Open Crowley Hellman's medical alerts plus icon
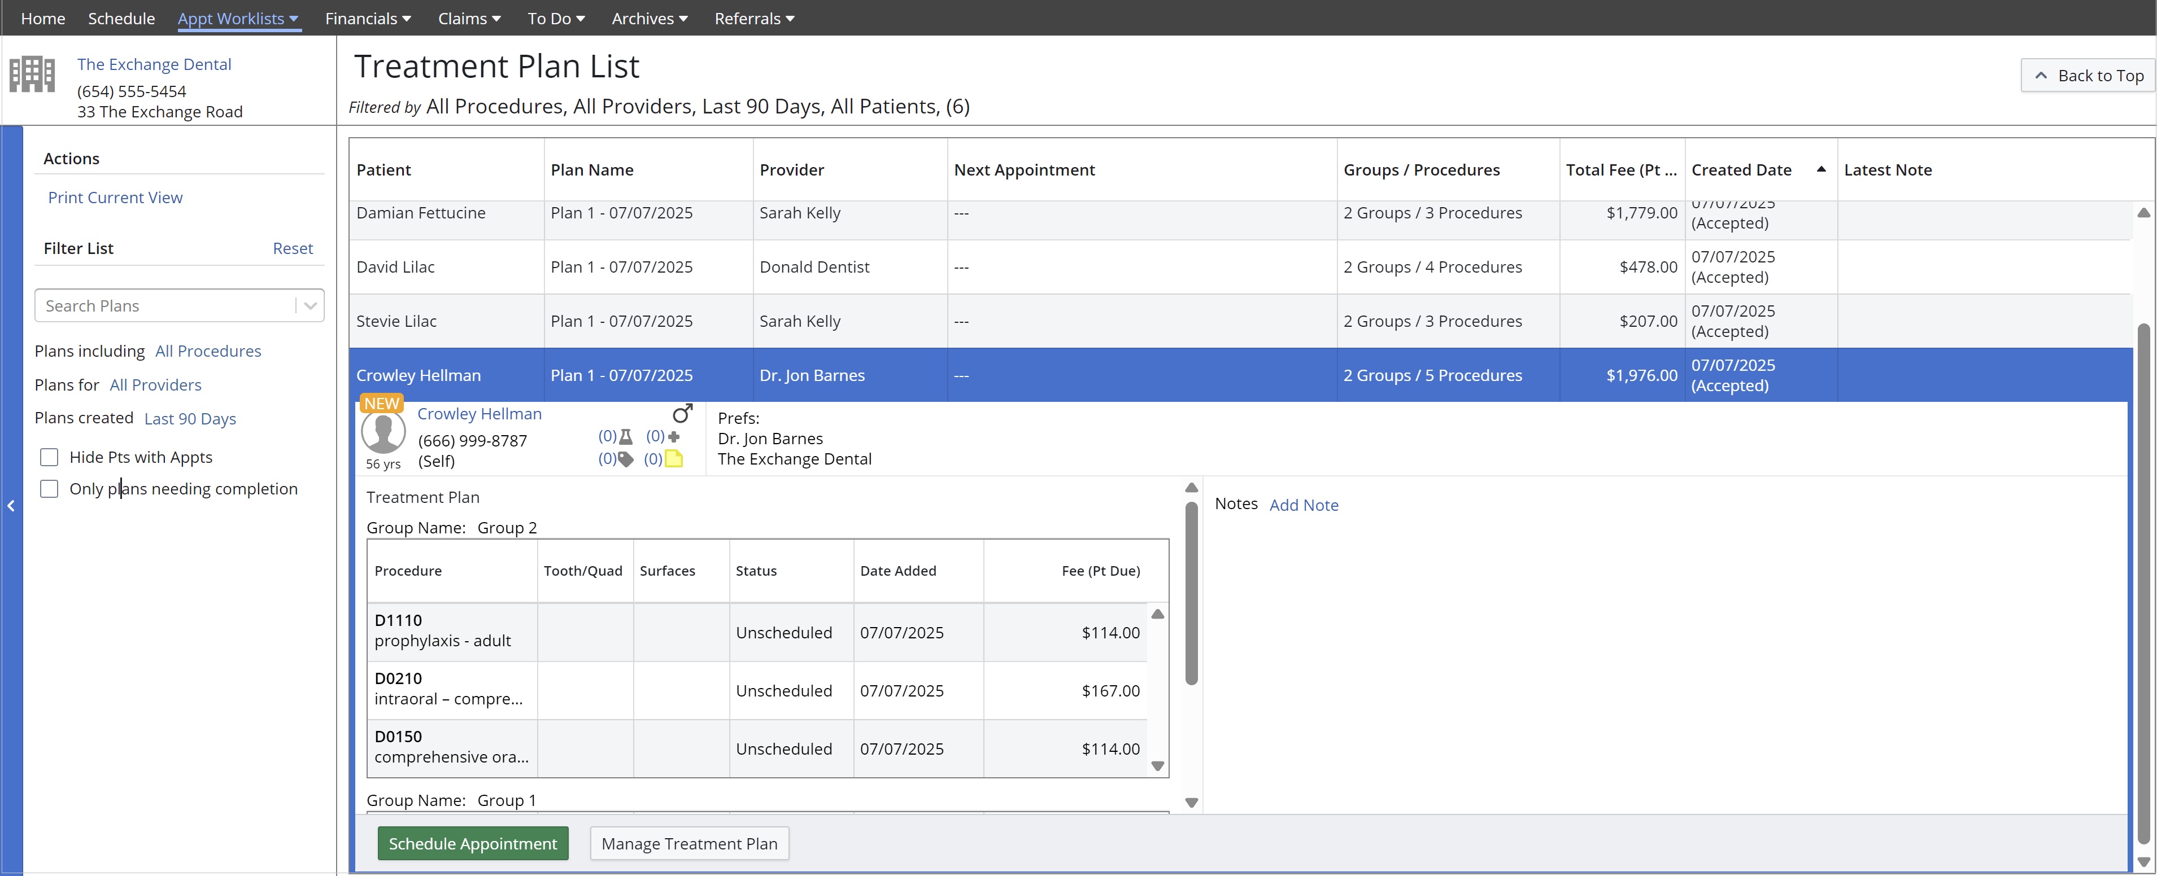 pyautogui.click(x=674, y=436)
